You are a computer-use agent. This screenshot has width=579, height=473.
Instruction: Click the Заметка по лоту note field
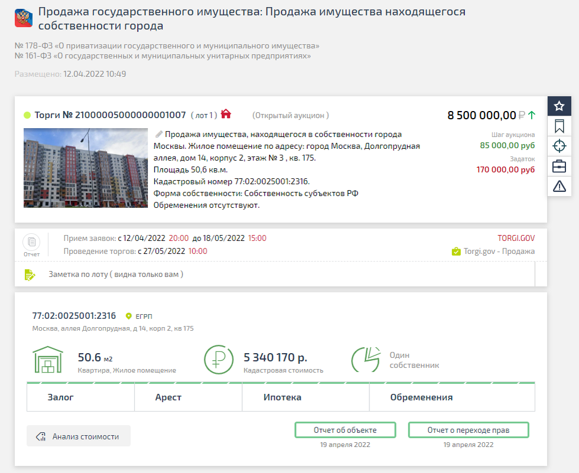point(275,275)
